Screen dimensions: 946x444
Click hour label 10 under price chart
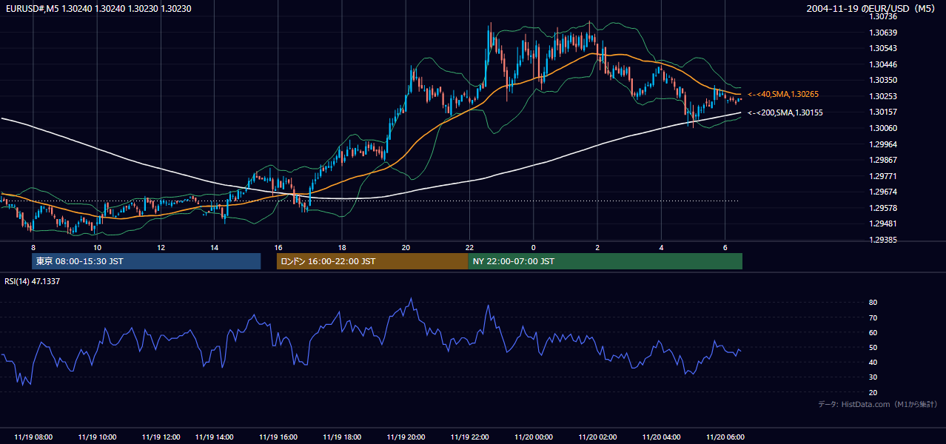[x=97, y=247]
